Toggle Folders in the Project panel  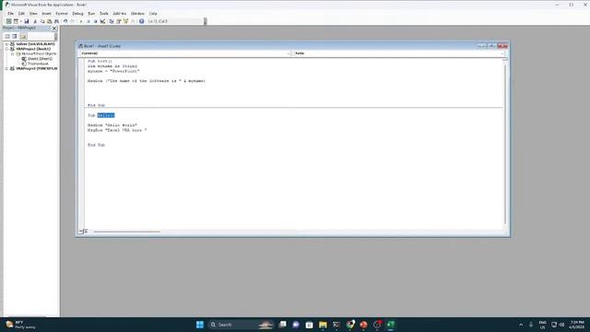tap(23, 37)
